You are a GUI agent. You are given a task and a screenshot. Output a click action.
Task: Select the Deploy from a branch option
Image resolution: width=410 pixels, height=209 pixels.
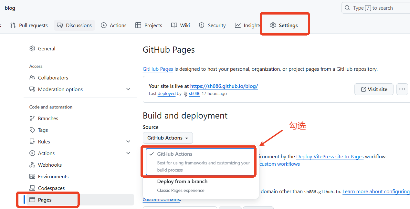[x=200, y=186]
